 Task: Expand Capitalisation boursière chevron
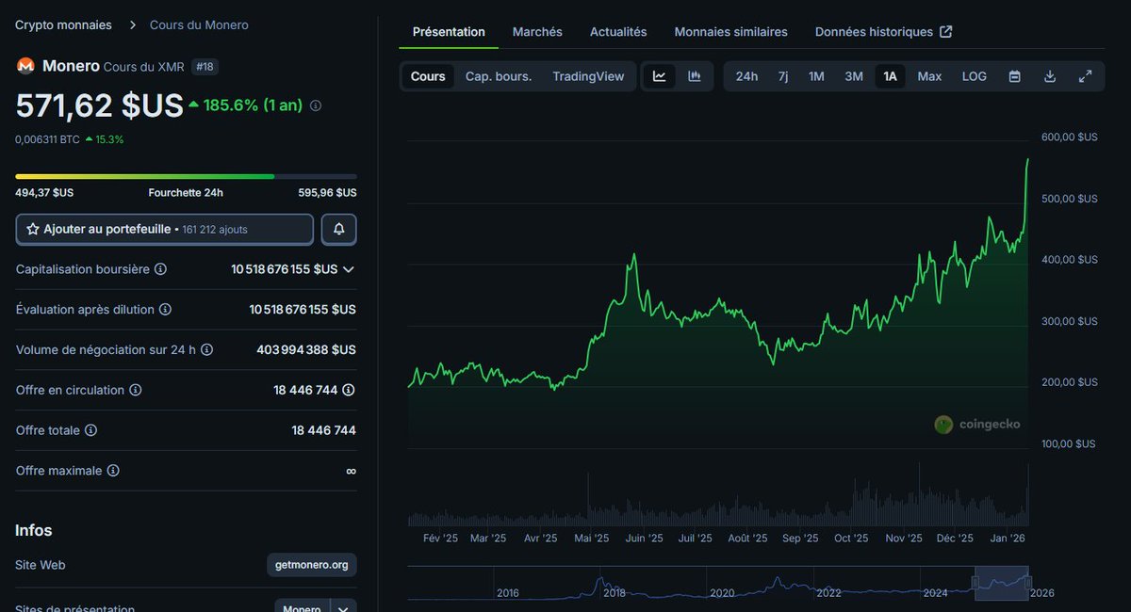(349, 269)
